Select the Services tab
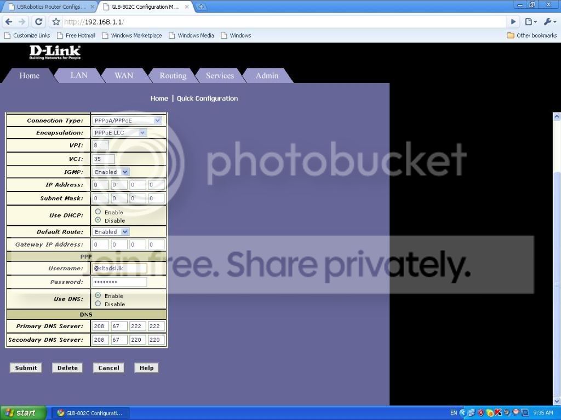 point(220,75)
